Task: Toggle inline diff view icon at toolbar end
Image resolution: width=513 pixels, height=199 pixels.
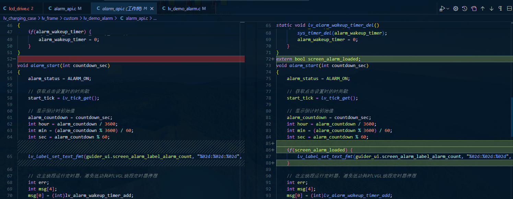Action: click(x=509, y=9)
